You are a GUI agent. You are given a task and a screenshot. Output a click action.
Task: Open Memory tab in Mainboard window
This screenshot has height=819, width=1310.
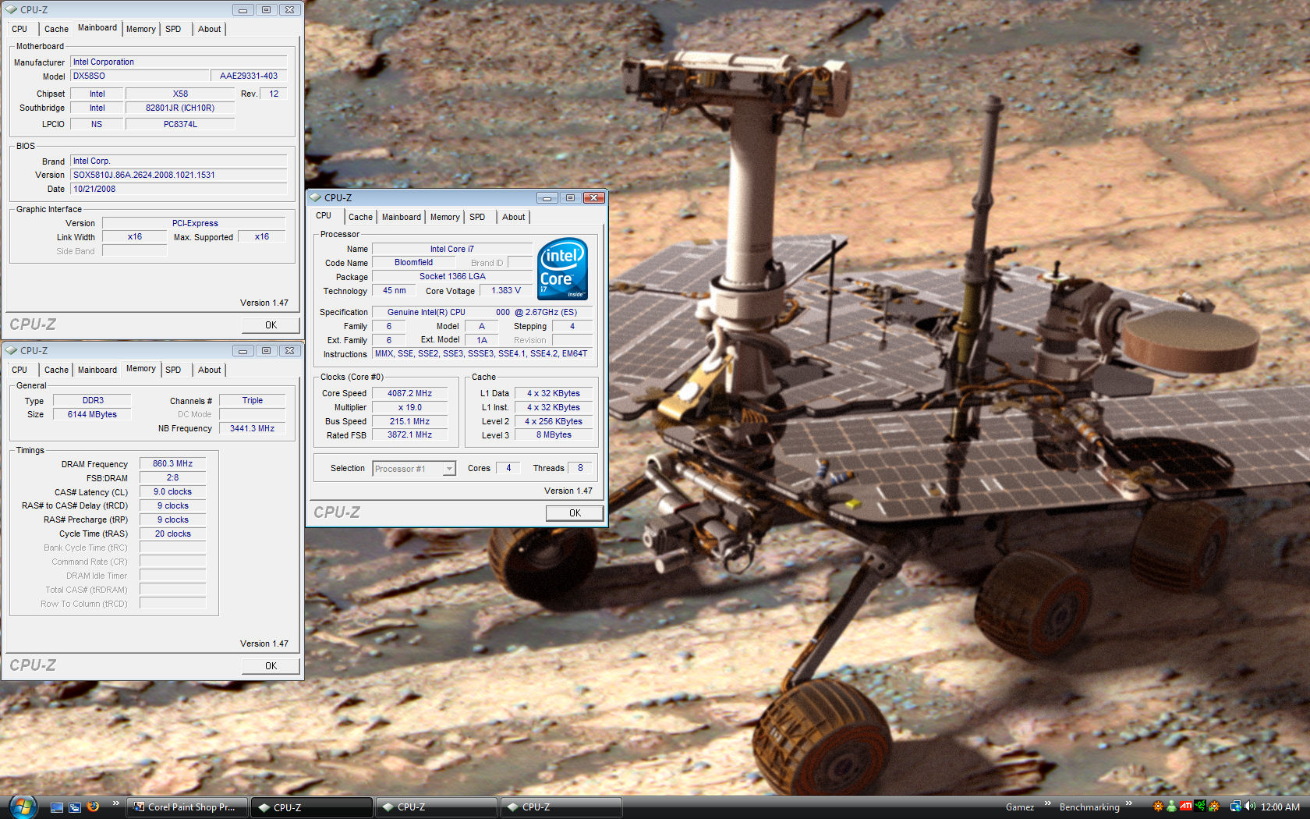141,29
